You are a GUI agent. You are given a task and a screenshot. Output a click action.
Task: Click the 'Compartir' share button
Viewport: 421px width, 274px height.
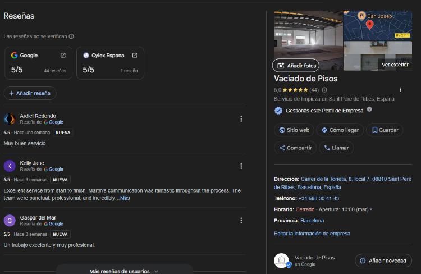click(294, 148)
